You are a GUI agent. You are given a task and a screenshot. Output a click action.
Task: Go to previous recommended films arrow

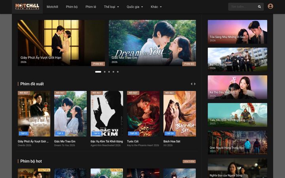point(192,84)
